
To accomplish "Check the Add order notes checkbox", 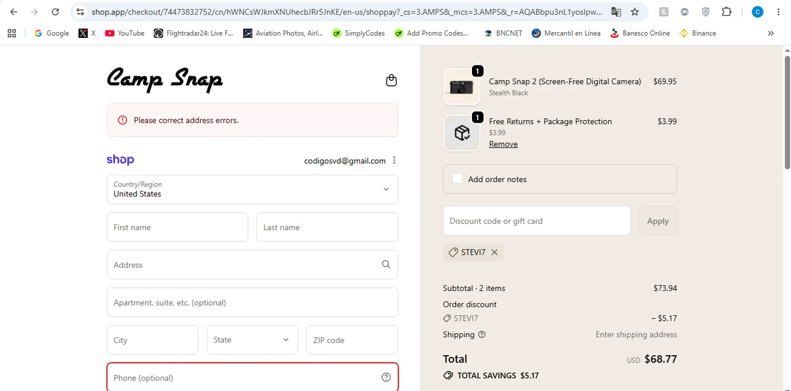I will (457, 179).
